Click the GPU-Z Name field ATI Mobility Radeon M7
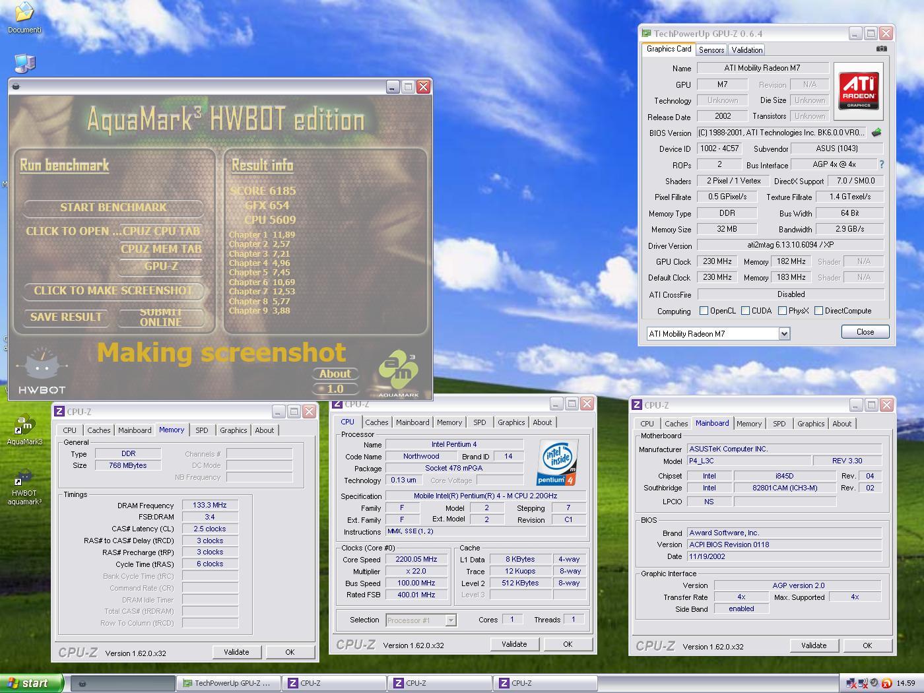The width and height of the screenshot is (924, 693). (762, 68)
